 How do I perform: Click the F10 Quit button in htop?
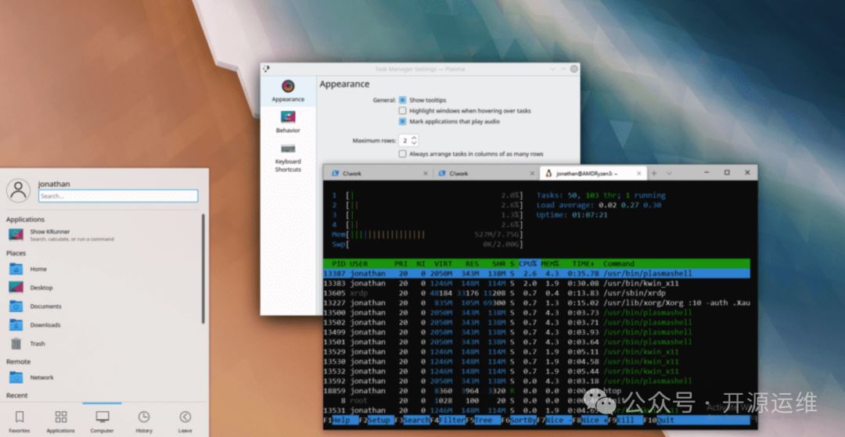(661, 420)
